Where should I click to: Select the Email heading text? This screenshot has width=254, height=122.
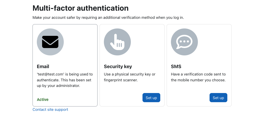coord(43,67)
